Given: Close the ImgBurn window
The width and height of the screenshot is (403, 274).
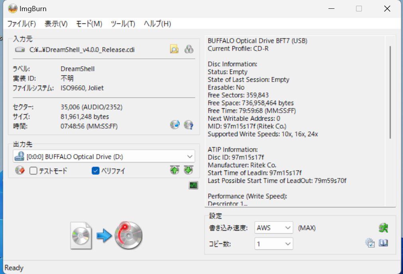Looking at the screenshot, I should pos(387,9).
